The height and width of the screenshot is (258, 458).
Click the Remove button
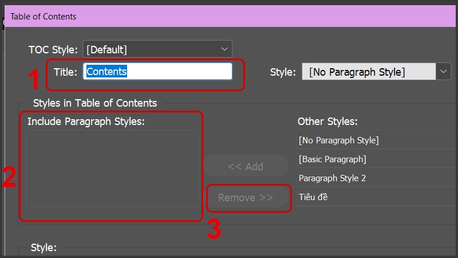(x=246, y=198)
